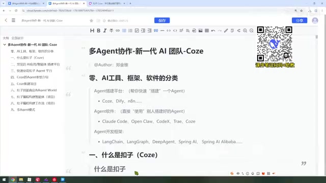Click the 分享 share button
This screenshot has width=326, height=183.
point(300,20)
